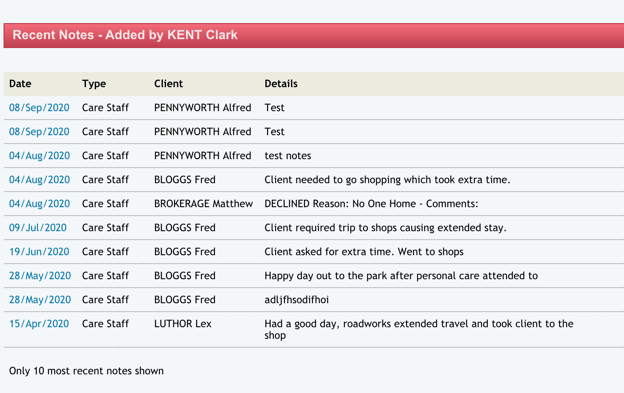Open 28/May/2020 date for the park note

[40, 276]
